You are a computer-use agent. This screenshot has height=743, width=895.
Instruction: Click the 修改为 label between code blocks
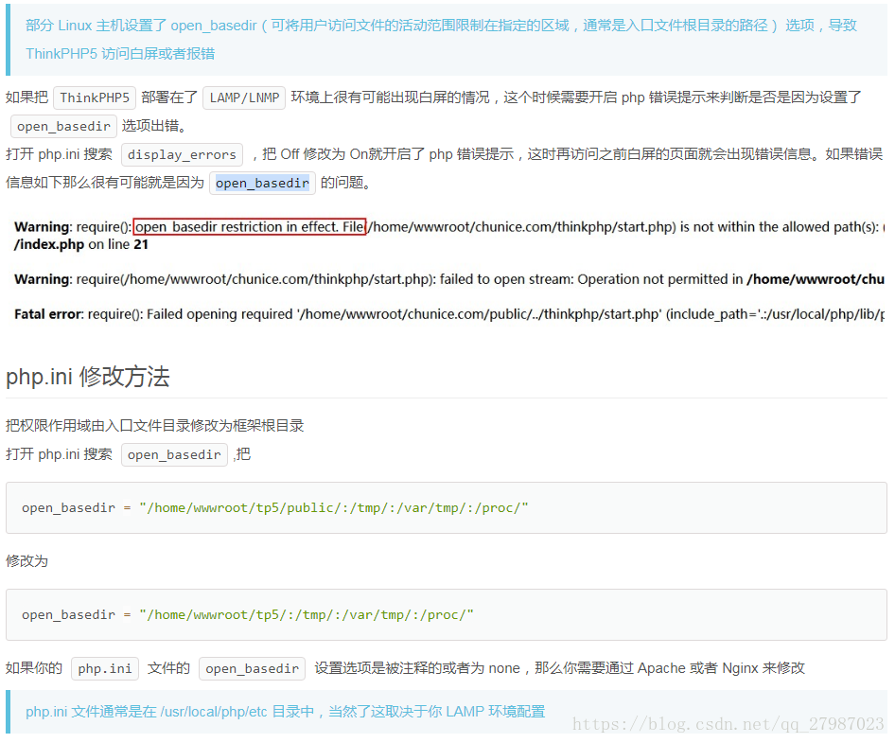tap(25, 560)
